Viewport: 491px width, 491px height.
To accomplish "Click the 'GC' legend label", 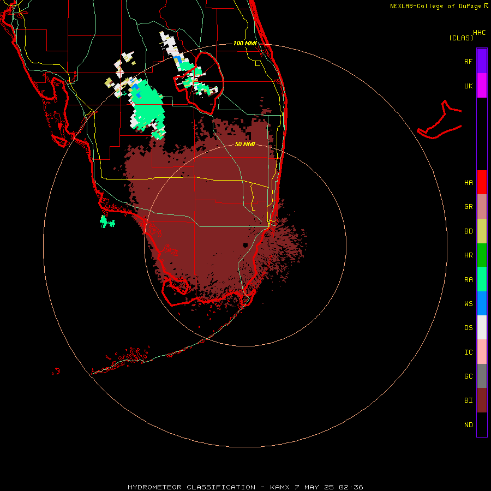I will pyautogui.click(x=468, y=376).
